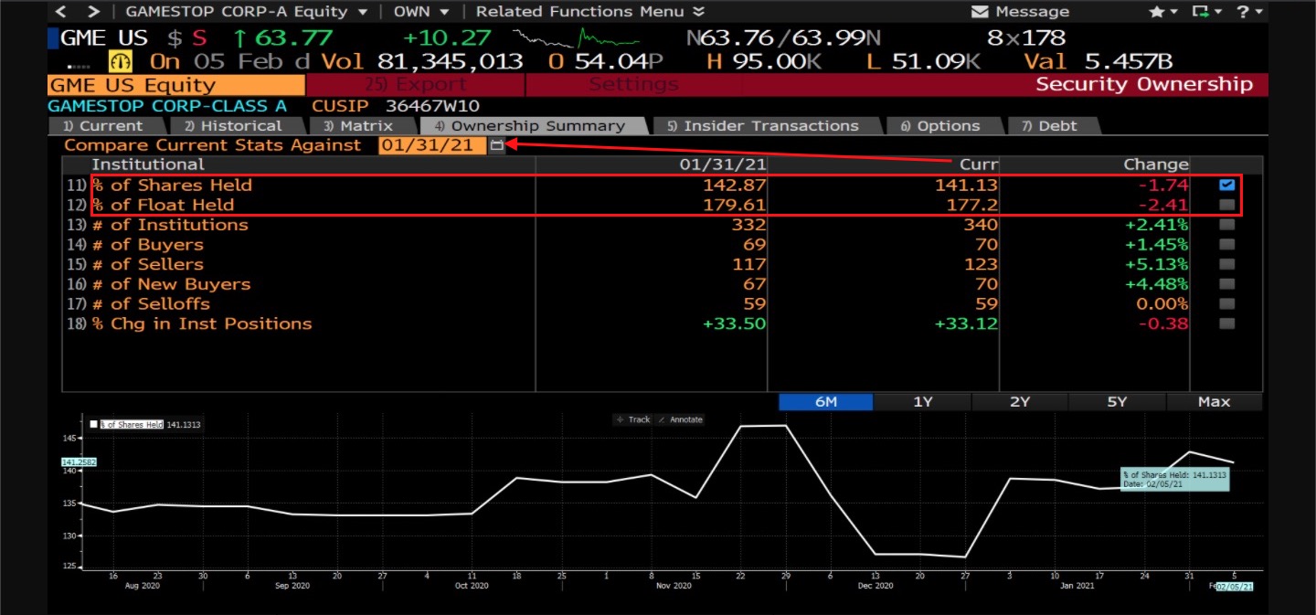Click the Val 5.457B figure
This screenshot has height=615, width=1316.
pos(1098,61)
